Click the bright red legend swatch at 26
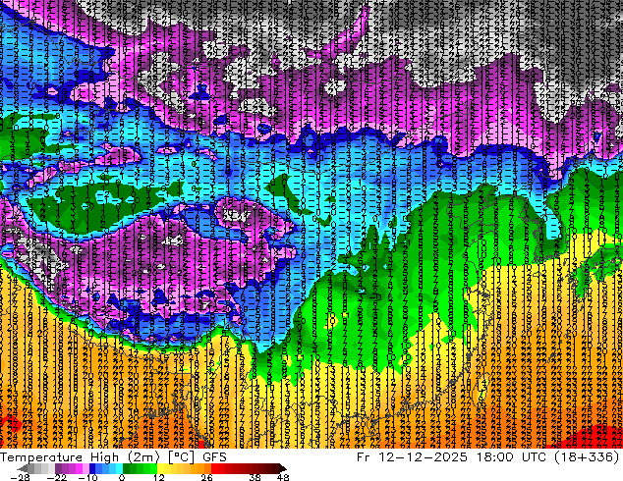The image size is (623, 481). coord(214,468)
